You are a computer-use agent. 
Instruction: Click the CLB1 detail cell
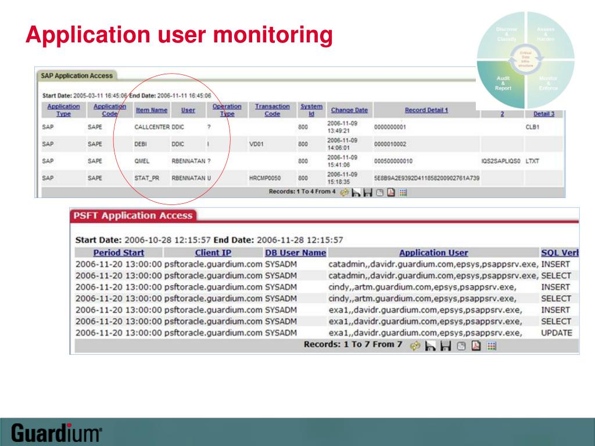pos(532,127)
